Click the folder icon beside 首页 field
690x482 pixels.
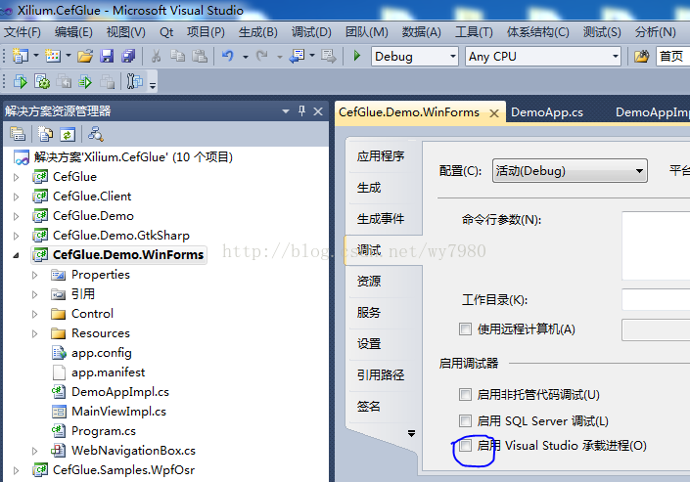[642, 57]
